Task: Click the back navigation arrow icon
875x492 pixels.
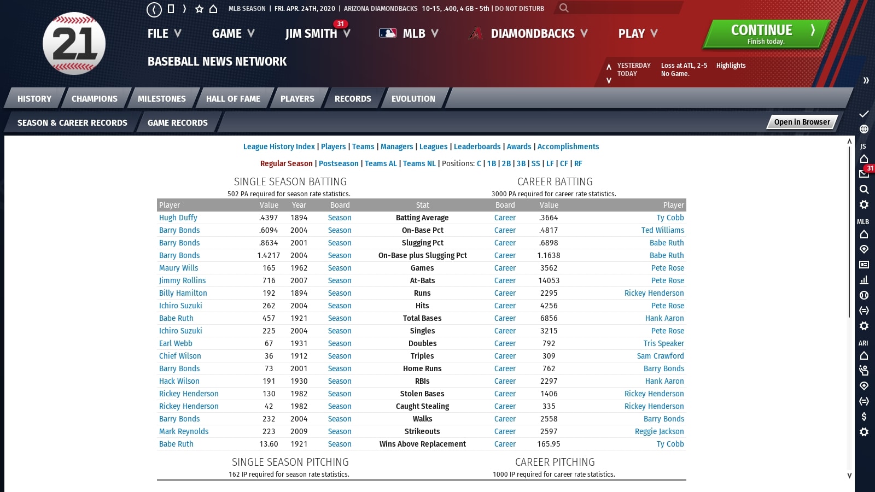Action: (x=154, y=9)
